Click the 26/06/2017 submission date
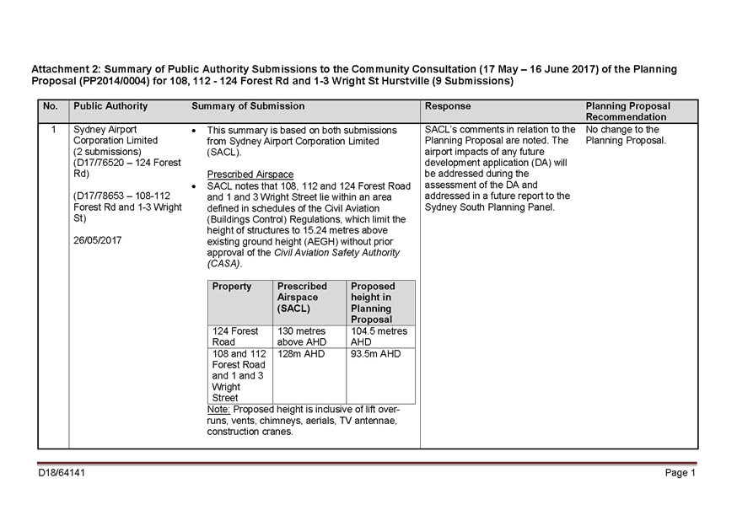737x521 pixels. pos(98,240)
